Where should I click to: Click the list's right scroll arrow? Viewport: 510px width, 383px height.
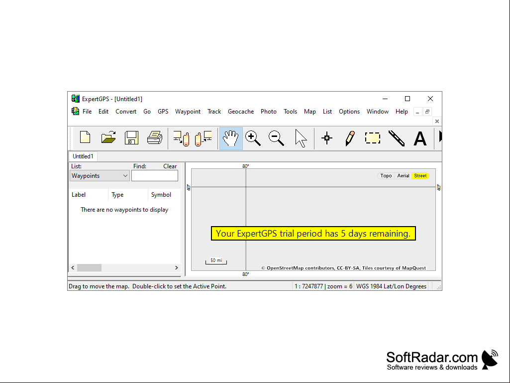click(177, 268)
